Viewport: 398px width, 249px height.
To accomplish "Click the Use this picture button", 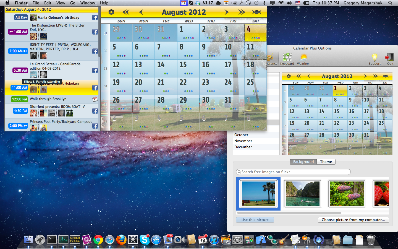I will [x=255, y=220].
